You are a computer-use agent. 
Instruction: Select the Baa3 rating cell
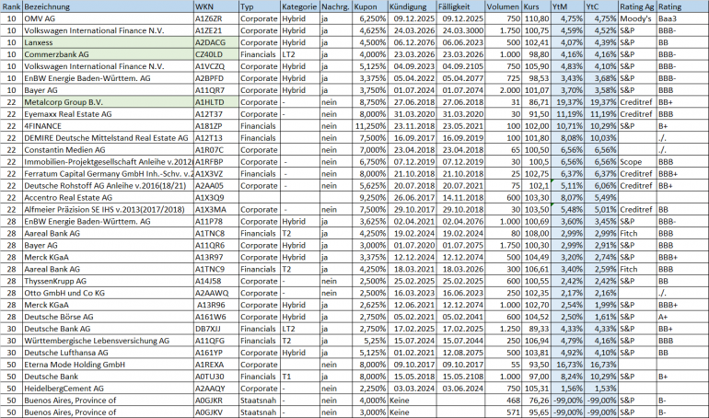pyautogui.click(x=683, y=18)
